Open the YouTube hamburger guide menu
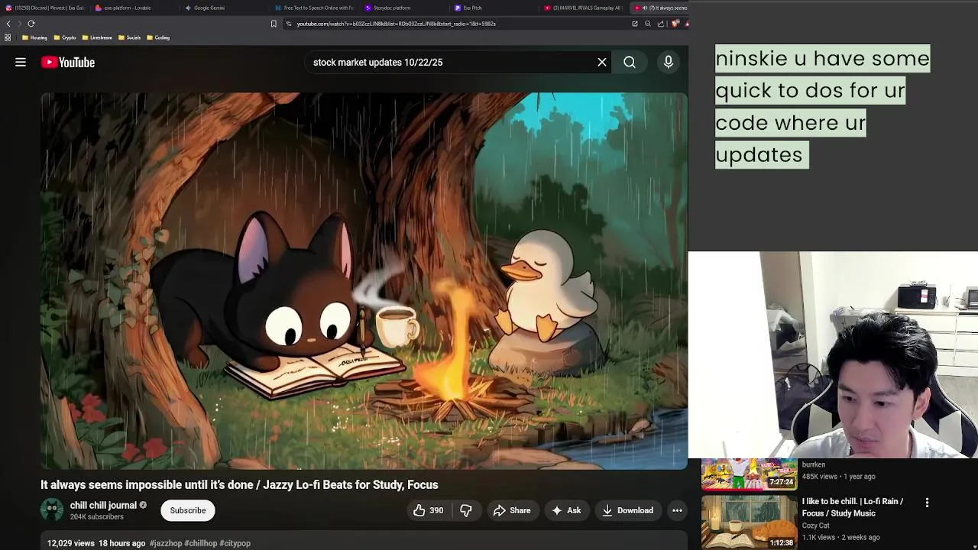This screenshot has height=550, width=978. pyautogui.click(x=21, y=63)
